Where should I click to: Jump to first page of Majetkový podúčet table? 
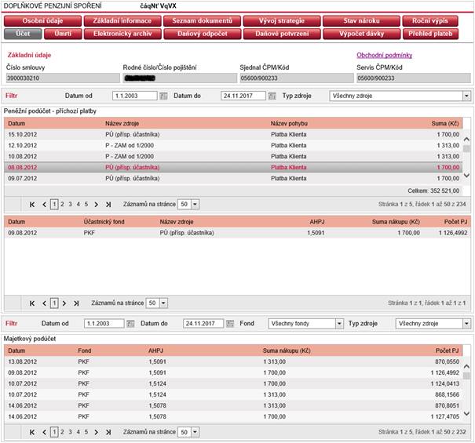coord(32,432)
